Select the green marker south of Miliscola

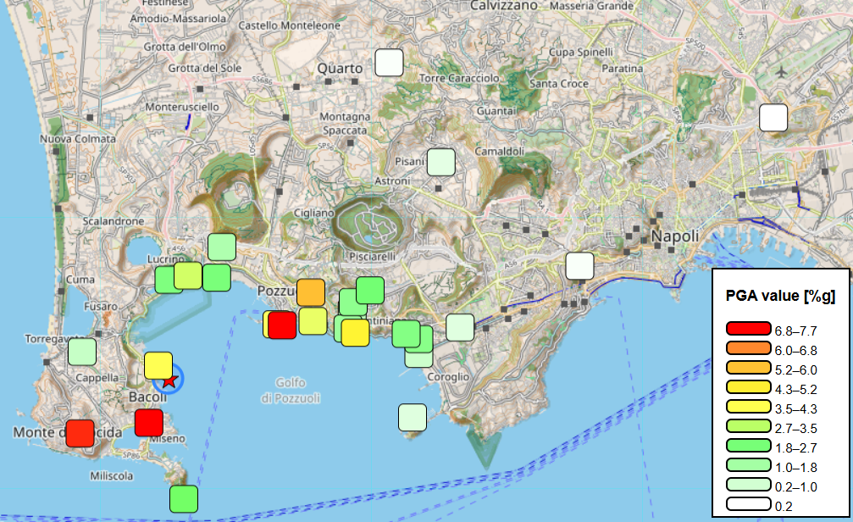183,500
